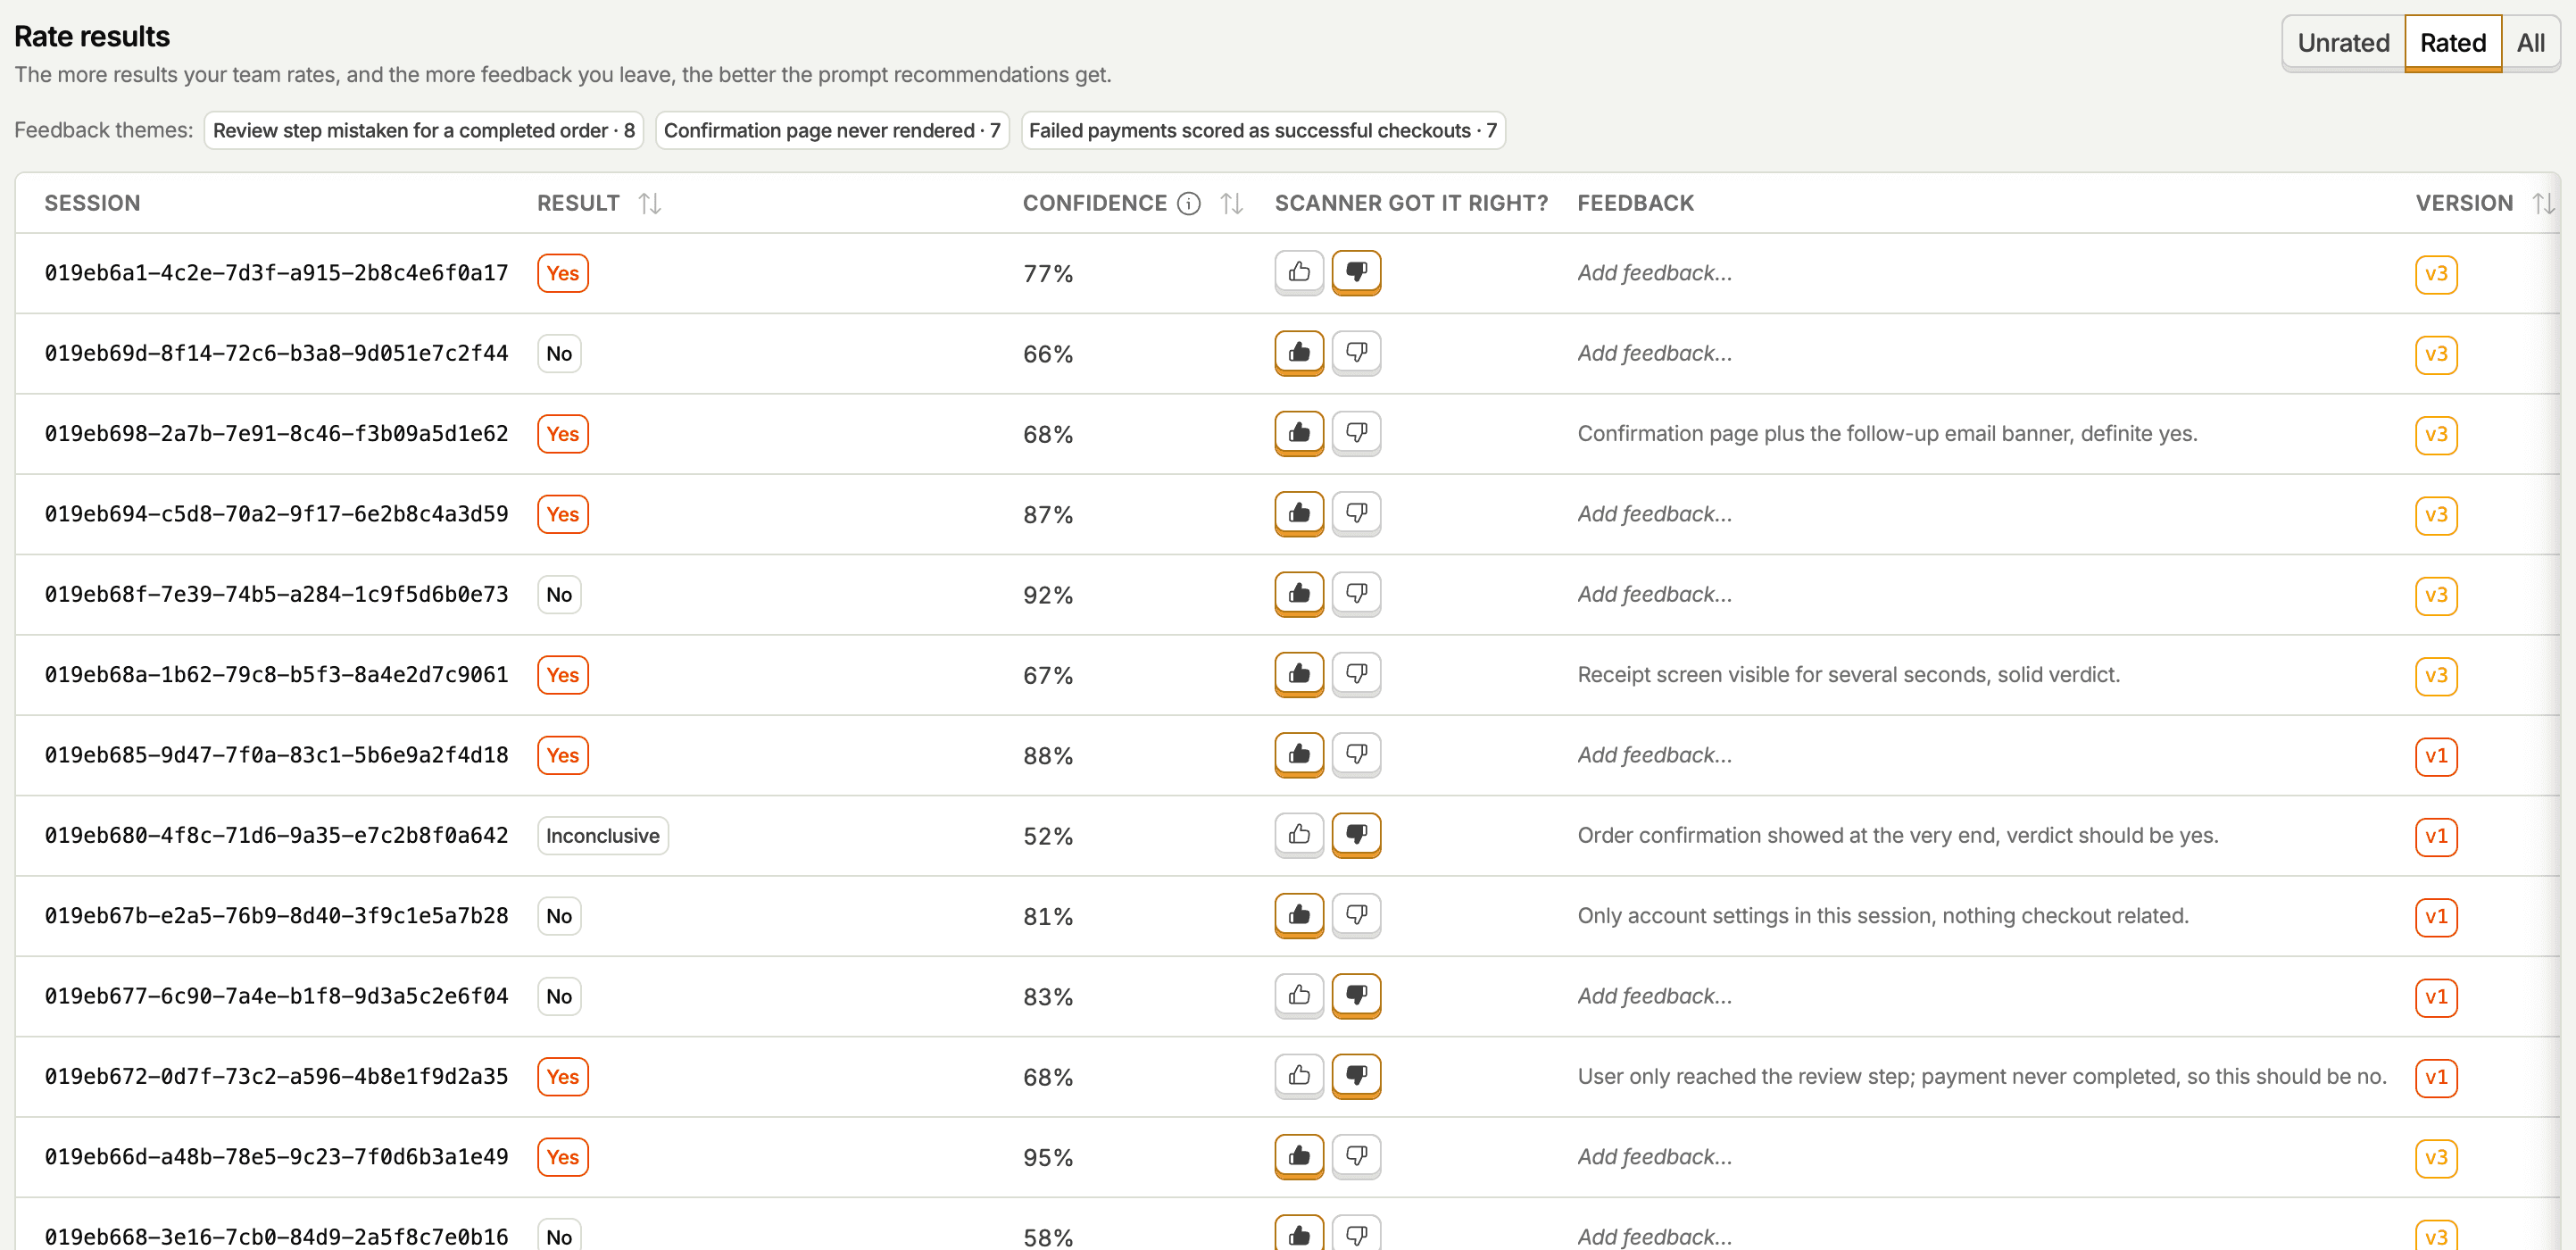The image size is (2576, 1250).
Task: Add feedback for session 019eb694
Action: point(1654,514)
